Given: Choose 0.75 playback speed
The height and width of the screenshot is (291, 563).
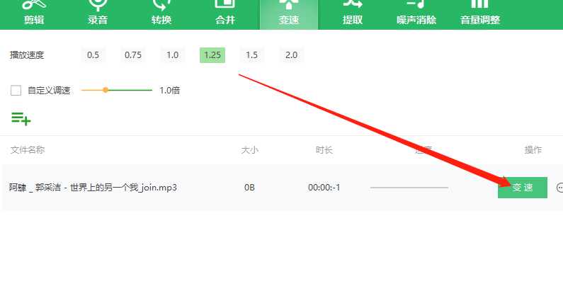Looking at the screenshot, I should (x=133, y=55).
